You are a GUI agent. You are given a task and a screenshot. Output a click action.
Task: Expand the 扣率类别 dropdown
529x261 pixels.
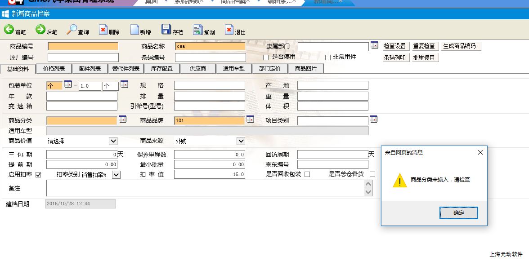tap(116, 175)
